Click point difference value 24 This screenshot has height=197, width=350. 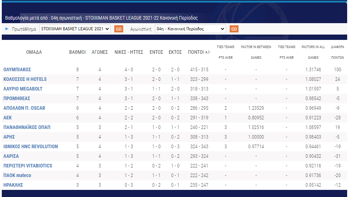(x=338, y=79)
